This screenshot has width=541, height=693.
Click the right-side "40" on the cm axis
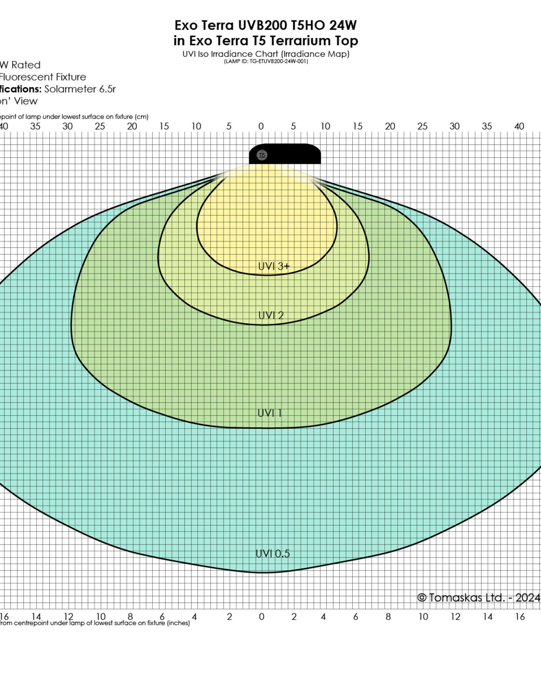click(519, 127)
